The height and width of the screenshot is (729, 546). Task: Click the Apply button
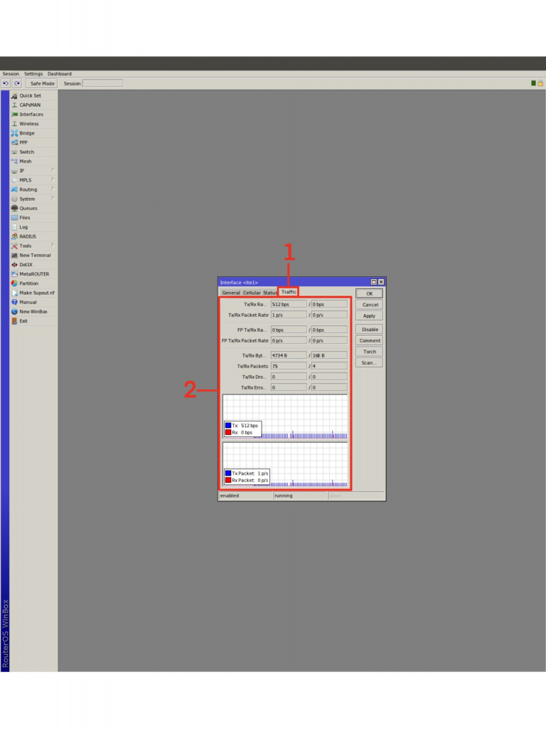coord(369,316)
